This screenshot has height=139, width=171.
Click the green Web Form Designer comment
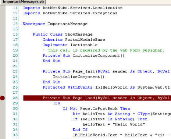click(104, 50)
